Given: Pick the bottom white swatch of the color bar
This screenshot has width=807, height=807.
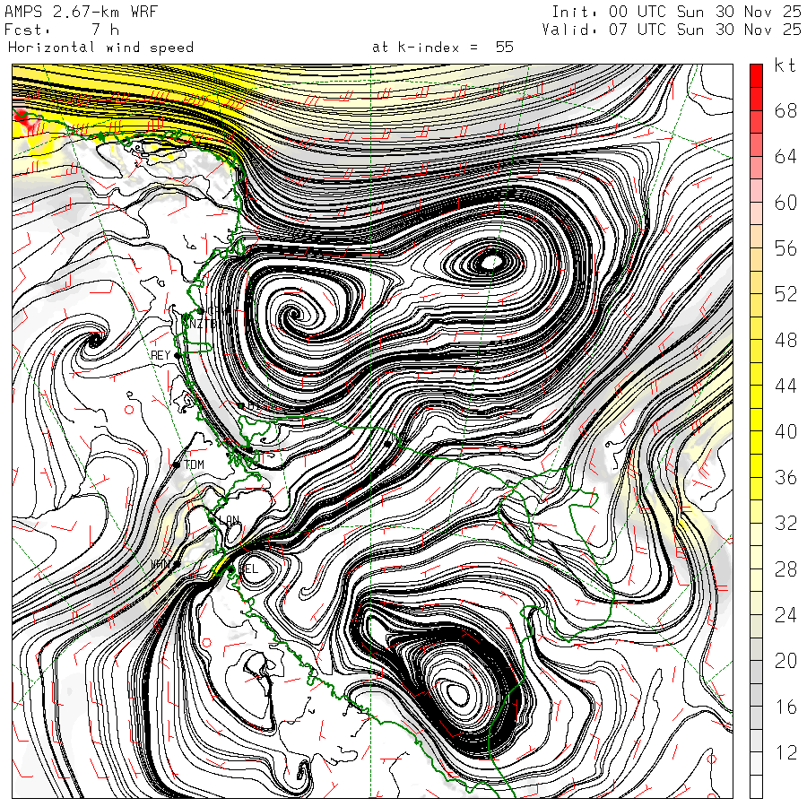Looking at the screenshot, I should coord(756,786).
